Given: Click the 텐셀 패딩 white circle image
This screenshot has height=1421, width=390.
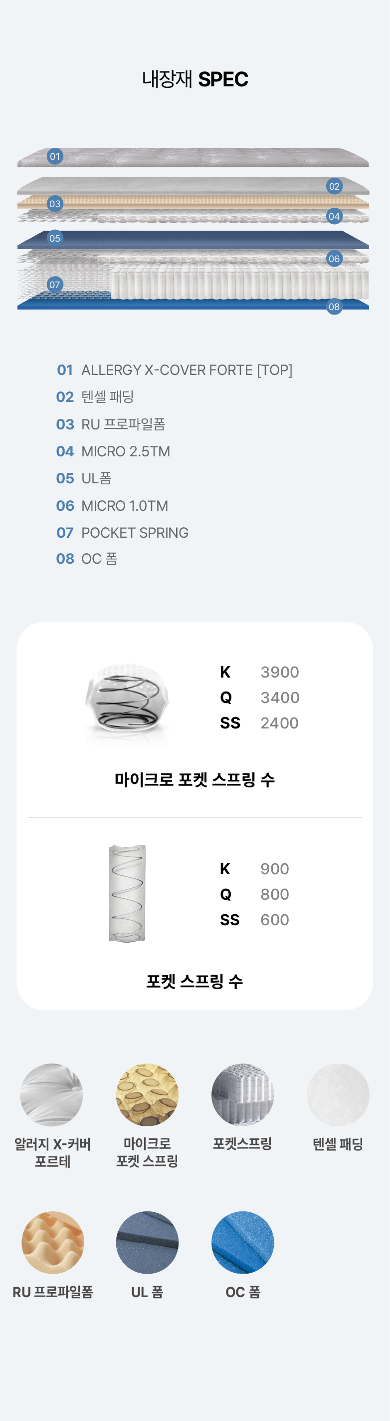Looking at the screenshot, I should pos(338,1094).
